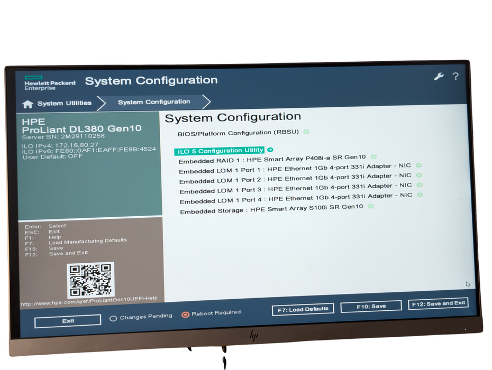Toggle the Changes Pending indicator
The height and width of the screenshot is (370, 492).
(113, 319)
